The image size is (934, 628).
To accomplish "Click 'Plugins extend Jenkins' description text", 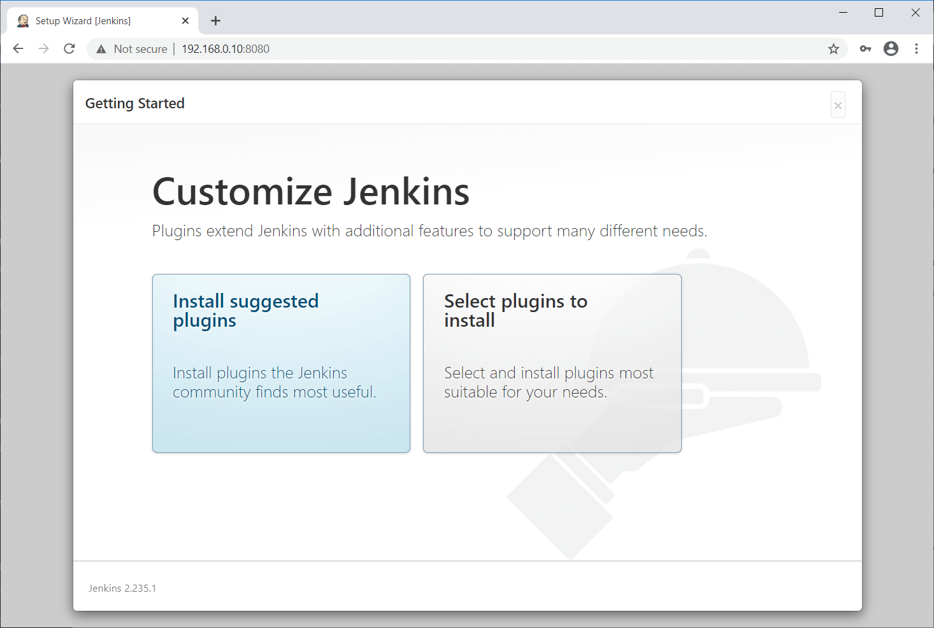I will click(x=430, y=231).
